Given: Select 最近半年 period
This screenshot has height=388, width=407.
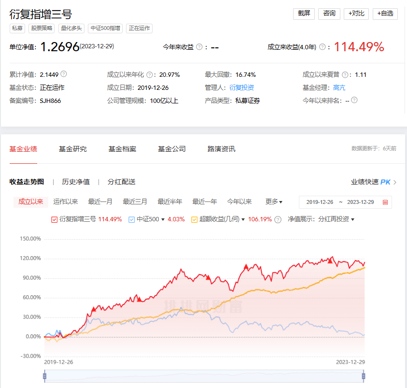Looking at the screenshot, I should pos(170,202).
